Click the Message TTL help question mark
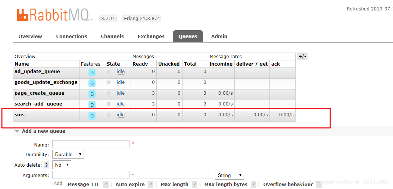Screen dimensions: 393x189 coord(106,185)
